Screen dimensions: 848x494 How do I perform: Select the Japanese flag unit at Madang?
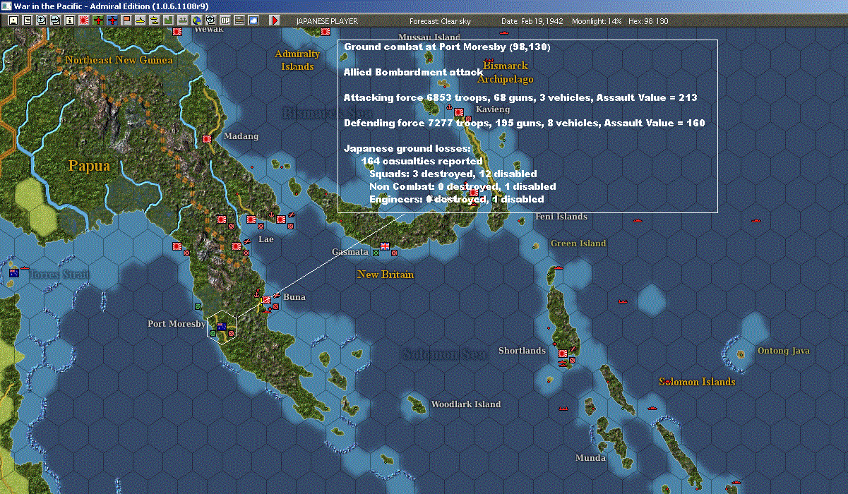tap(208, 139)
